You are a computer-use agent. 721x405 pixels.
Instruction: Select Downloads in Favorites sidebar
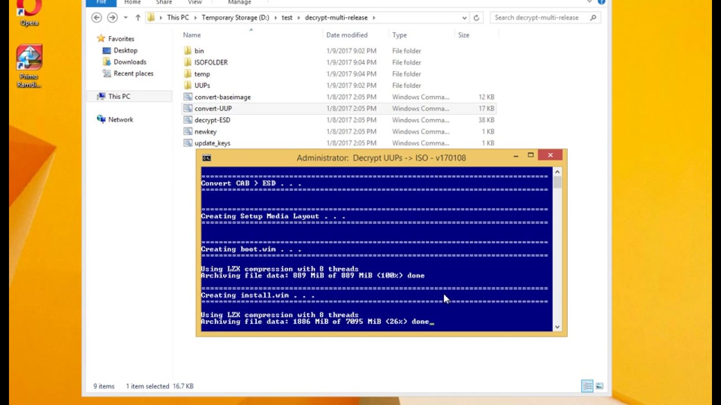pos(130,62)
